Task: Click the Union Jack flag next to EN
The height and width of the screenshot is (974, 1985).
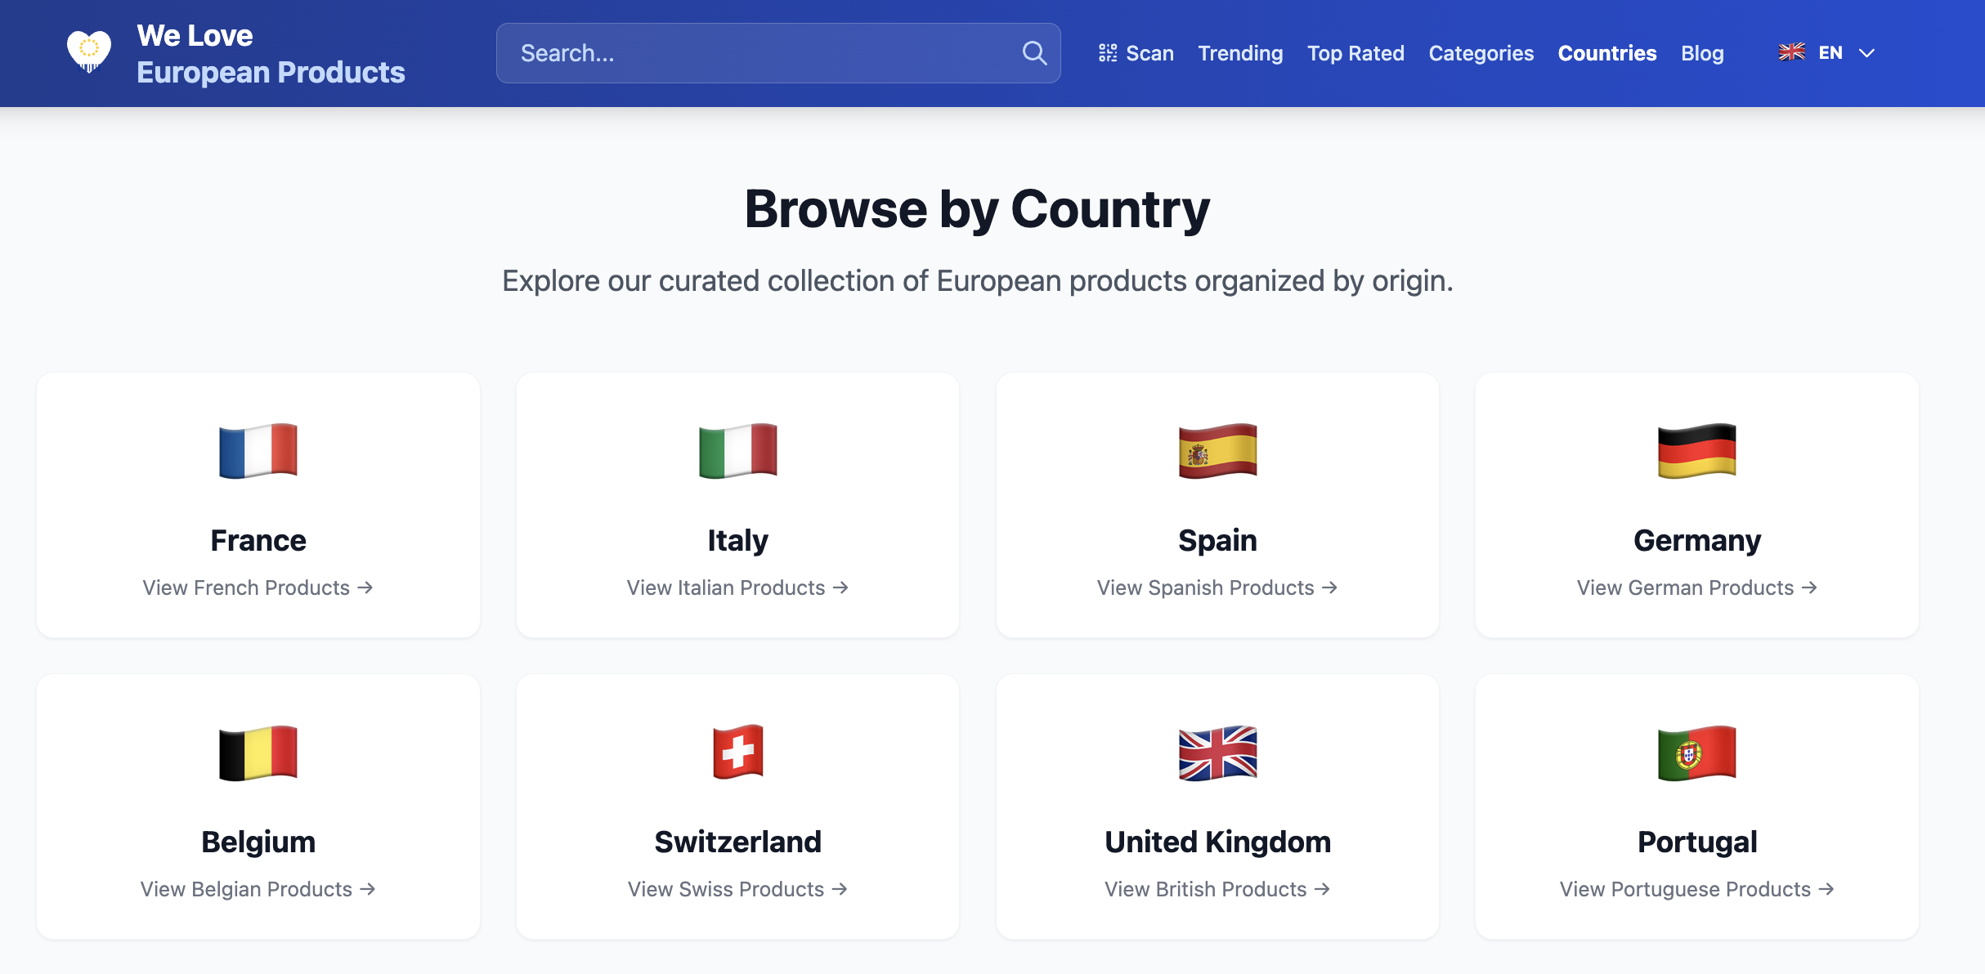Action: click(x=1790, y=52)
